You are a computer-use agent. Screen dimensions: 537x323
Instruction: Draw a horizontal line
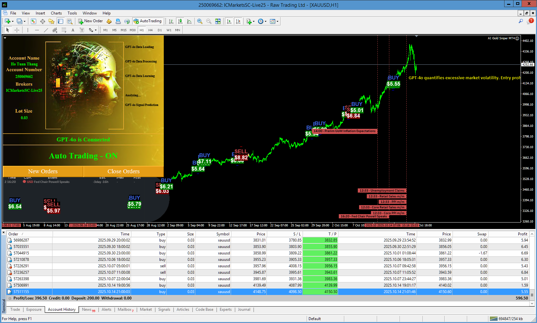click(37, 30)
